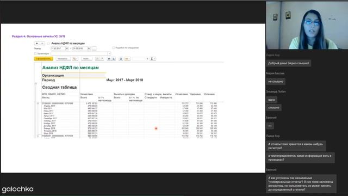Click chat message 'не слышно'
The height and width of the screenshot is (196, 348).
click(276, 82)
